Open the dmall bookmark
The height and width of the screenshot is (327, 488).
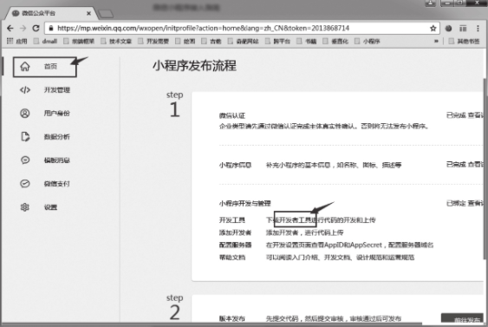pyautogui.click(x=45, y=41)
